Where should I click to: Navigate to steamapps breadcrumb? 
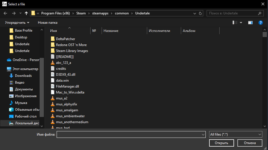[100, 13]
